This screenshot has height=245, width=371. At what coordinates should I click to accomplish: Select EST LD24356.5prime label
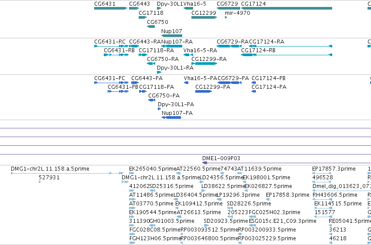tap(221, 178)
